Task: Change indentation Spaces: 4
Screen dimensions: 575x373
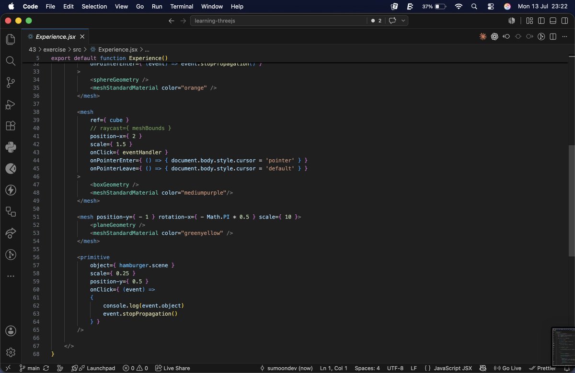Action: click(368, 368)
